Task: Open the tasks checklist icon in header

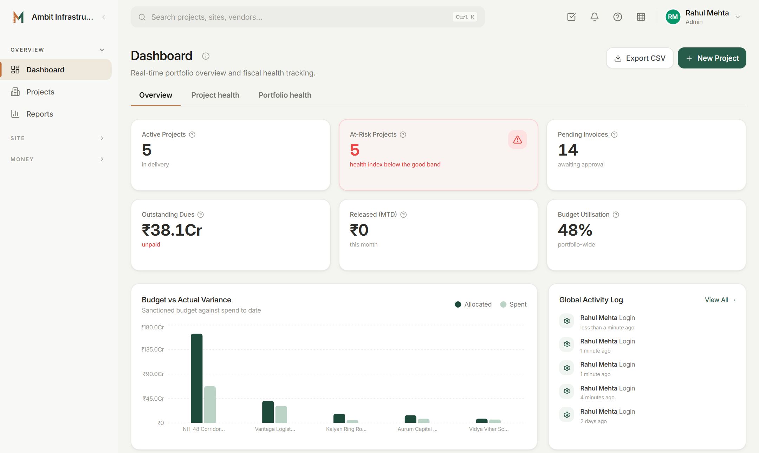Action: point(571,17)
